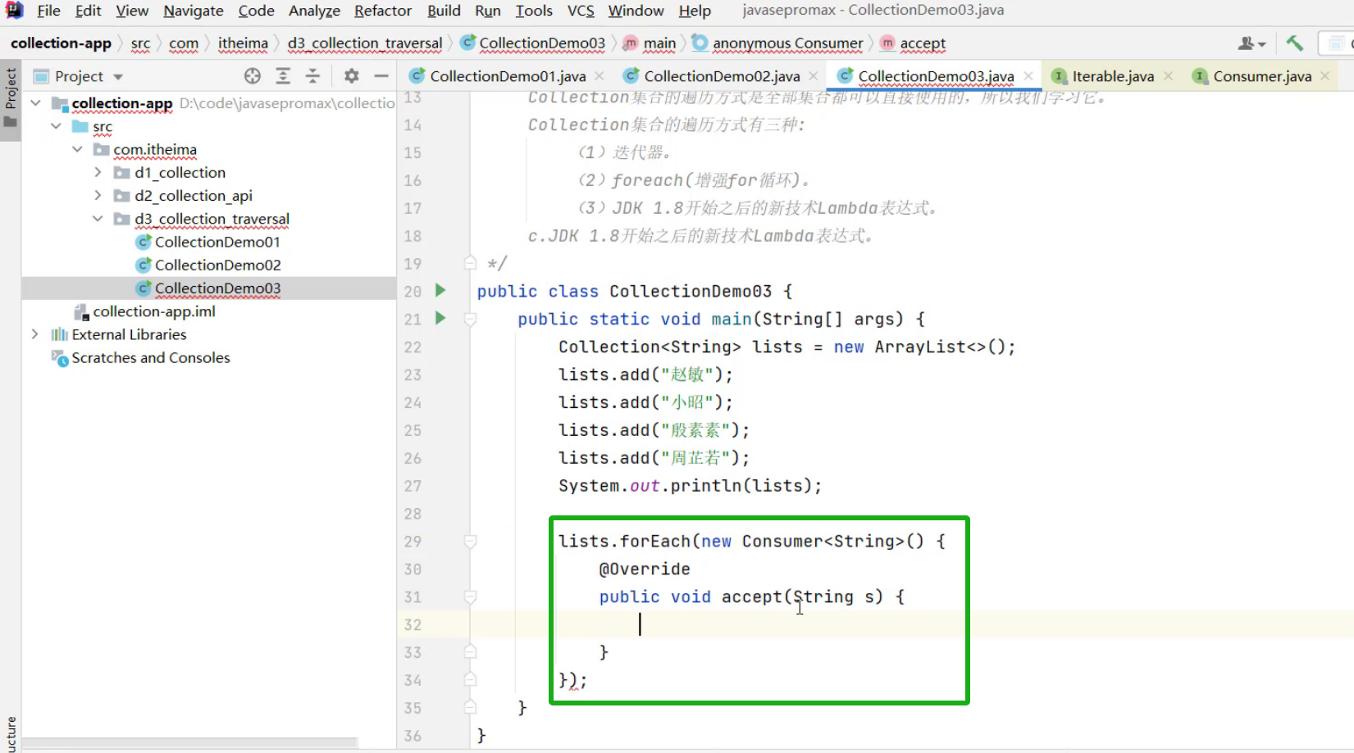This screenshot has height=753, width=1354.
Task: Run class from gutter arrow on line 20
Action: pos(440,290)
